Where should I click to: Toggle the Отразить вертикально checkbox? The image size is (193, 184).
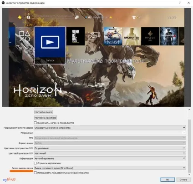[x=36, y=163]
